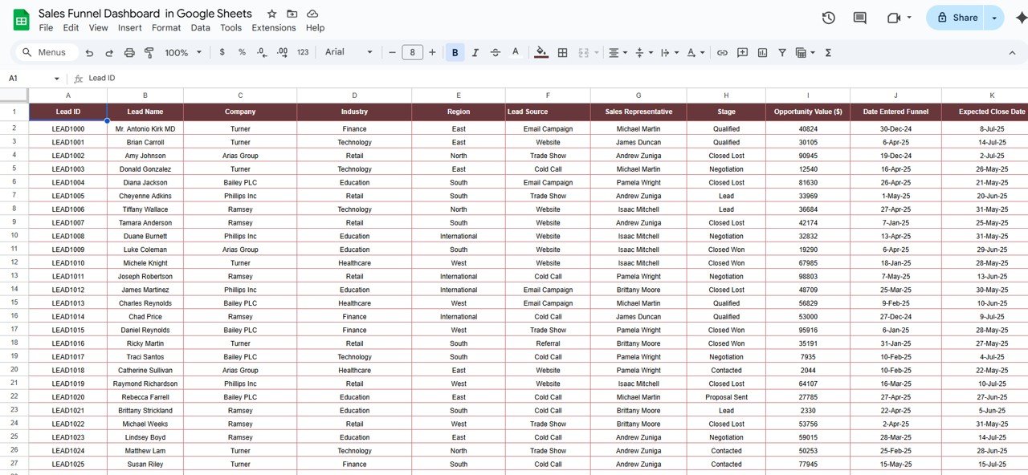
Task: Click the font size input field
Action: coord(412,53)
